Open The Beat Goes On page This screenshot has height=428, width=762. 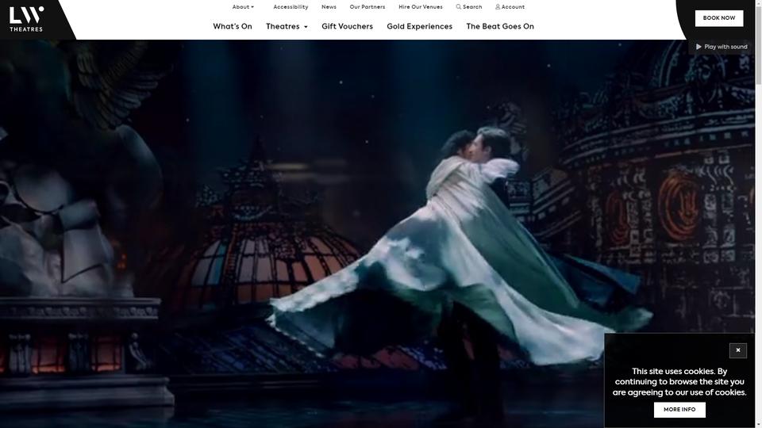point(500,26)
